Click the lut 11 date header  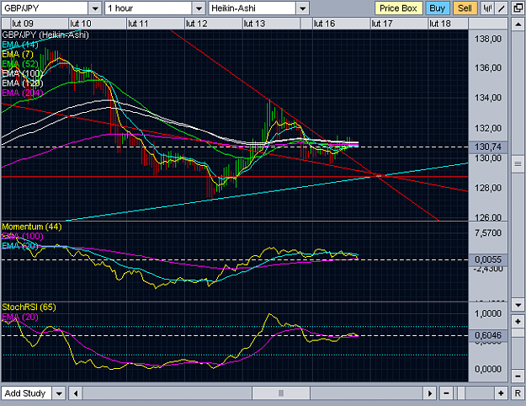[138, 24]
